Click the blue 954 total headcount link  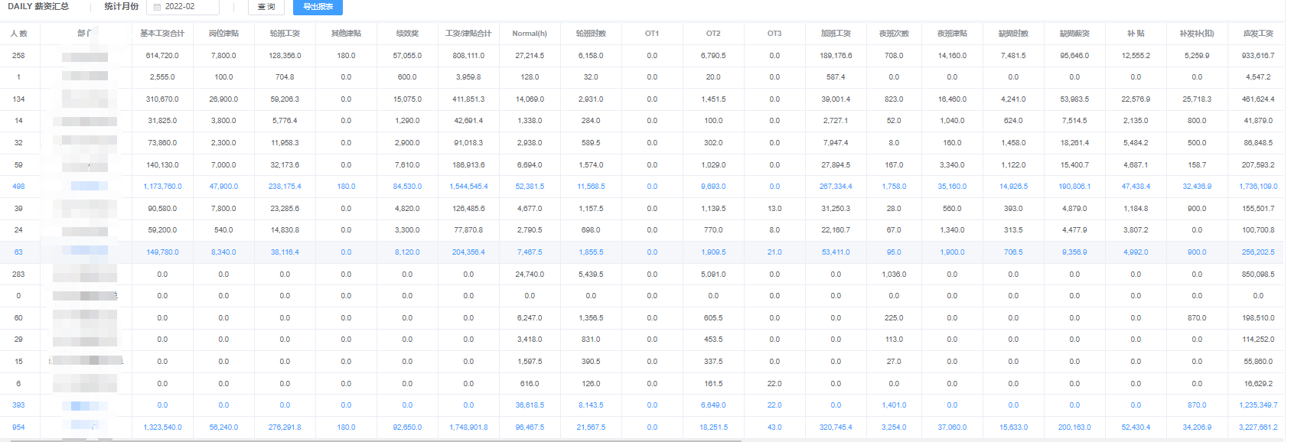click(18, 427)
